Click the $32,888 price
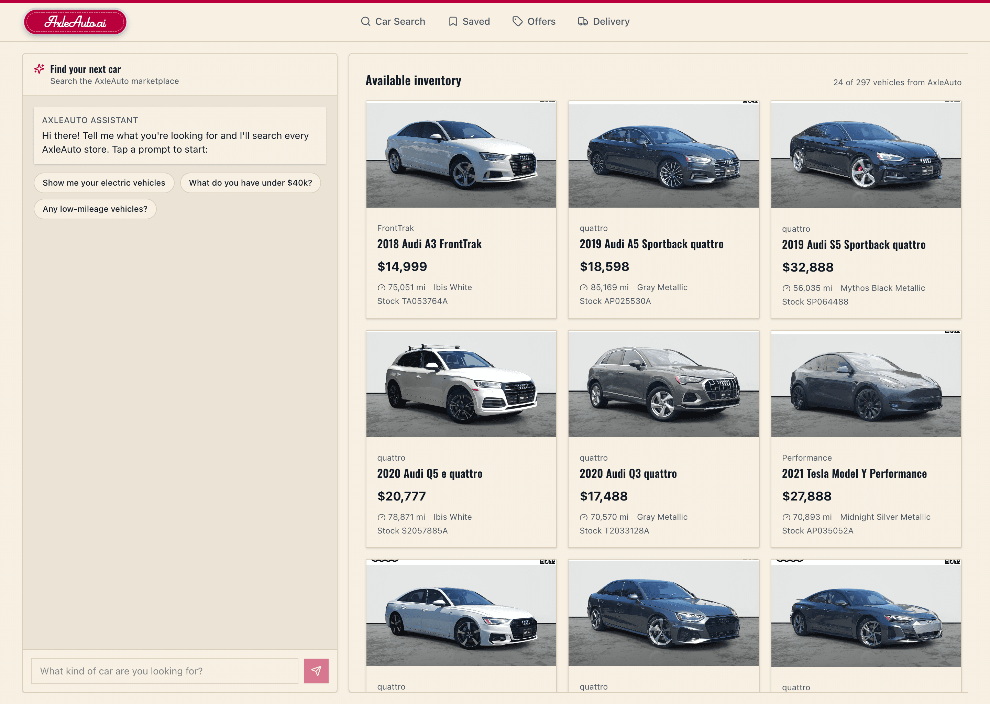The image size is (990, 704). [808, 267]
